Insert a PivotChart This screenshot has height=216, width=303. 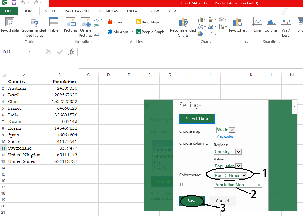pos(238,23)
